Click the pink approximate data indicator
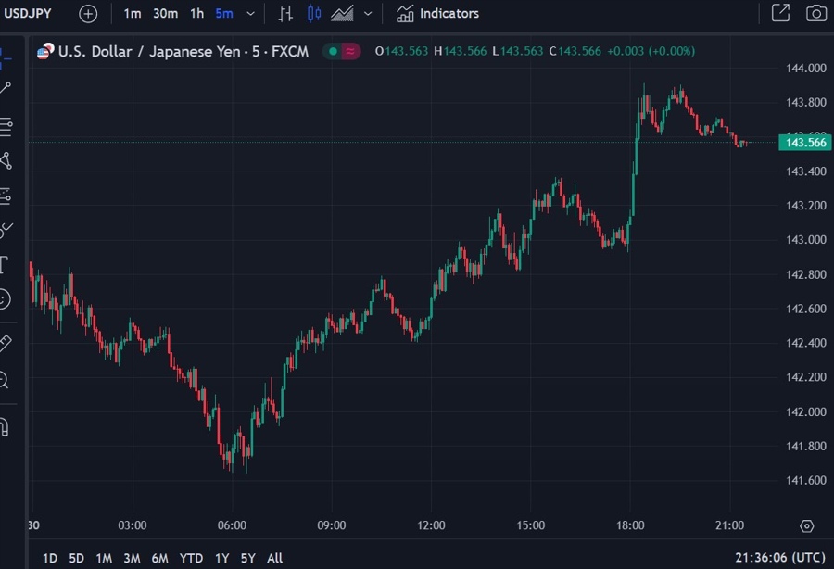 coord(350,52)
